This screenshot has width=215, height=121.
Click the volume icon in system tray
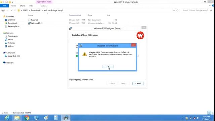pyautogui.click(x=198, y=118)
